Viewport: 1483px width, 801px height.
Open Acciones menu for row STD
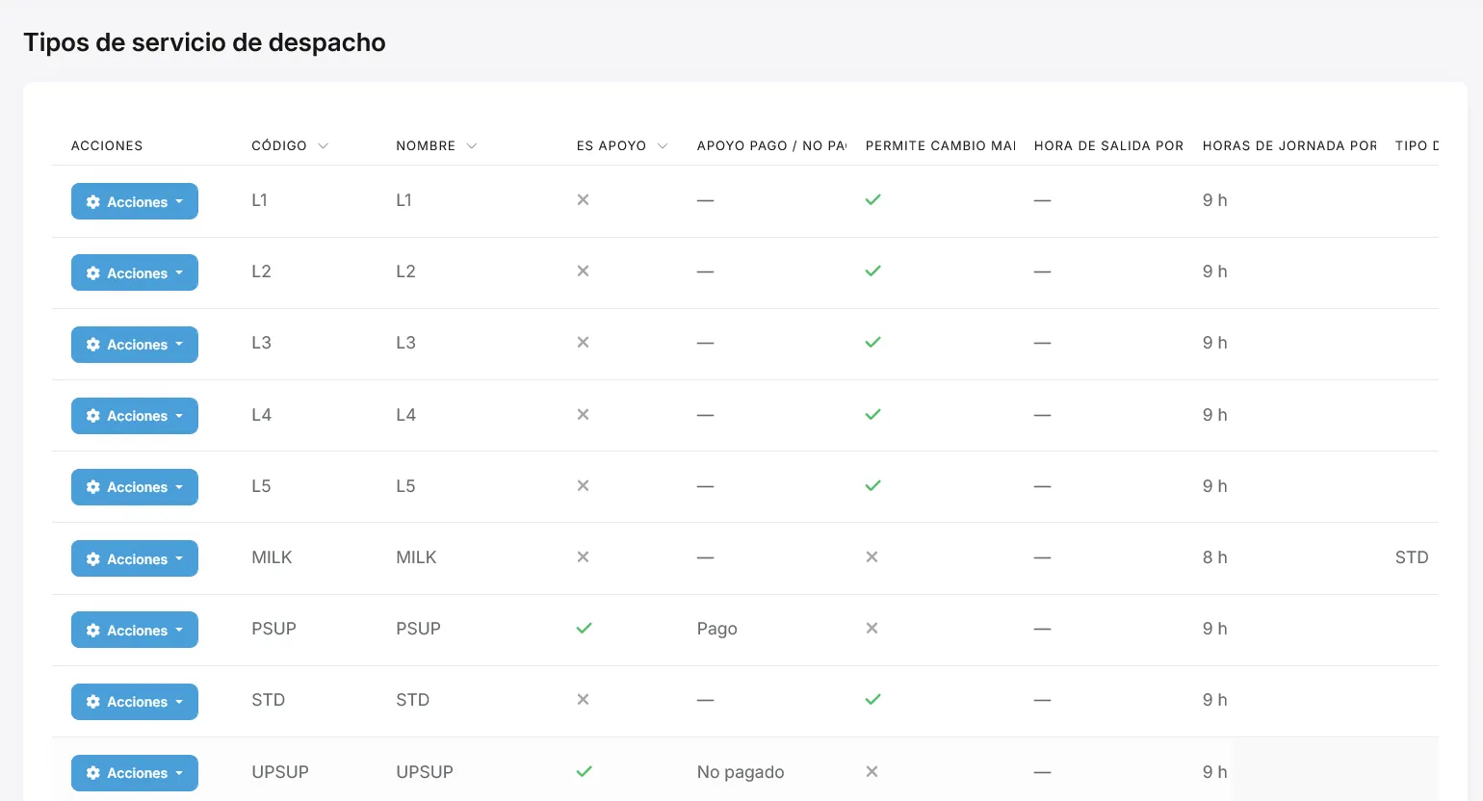(135, 702)
